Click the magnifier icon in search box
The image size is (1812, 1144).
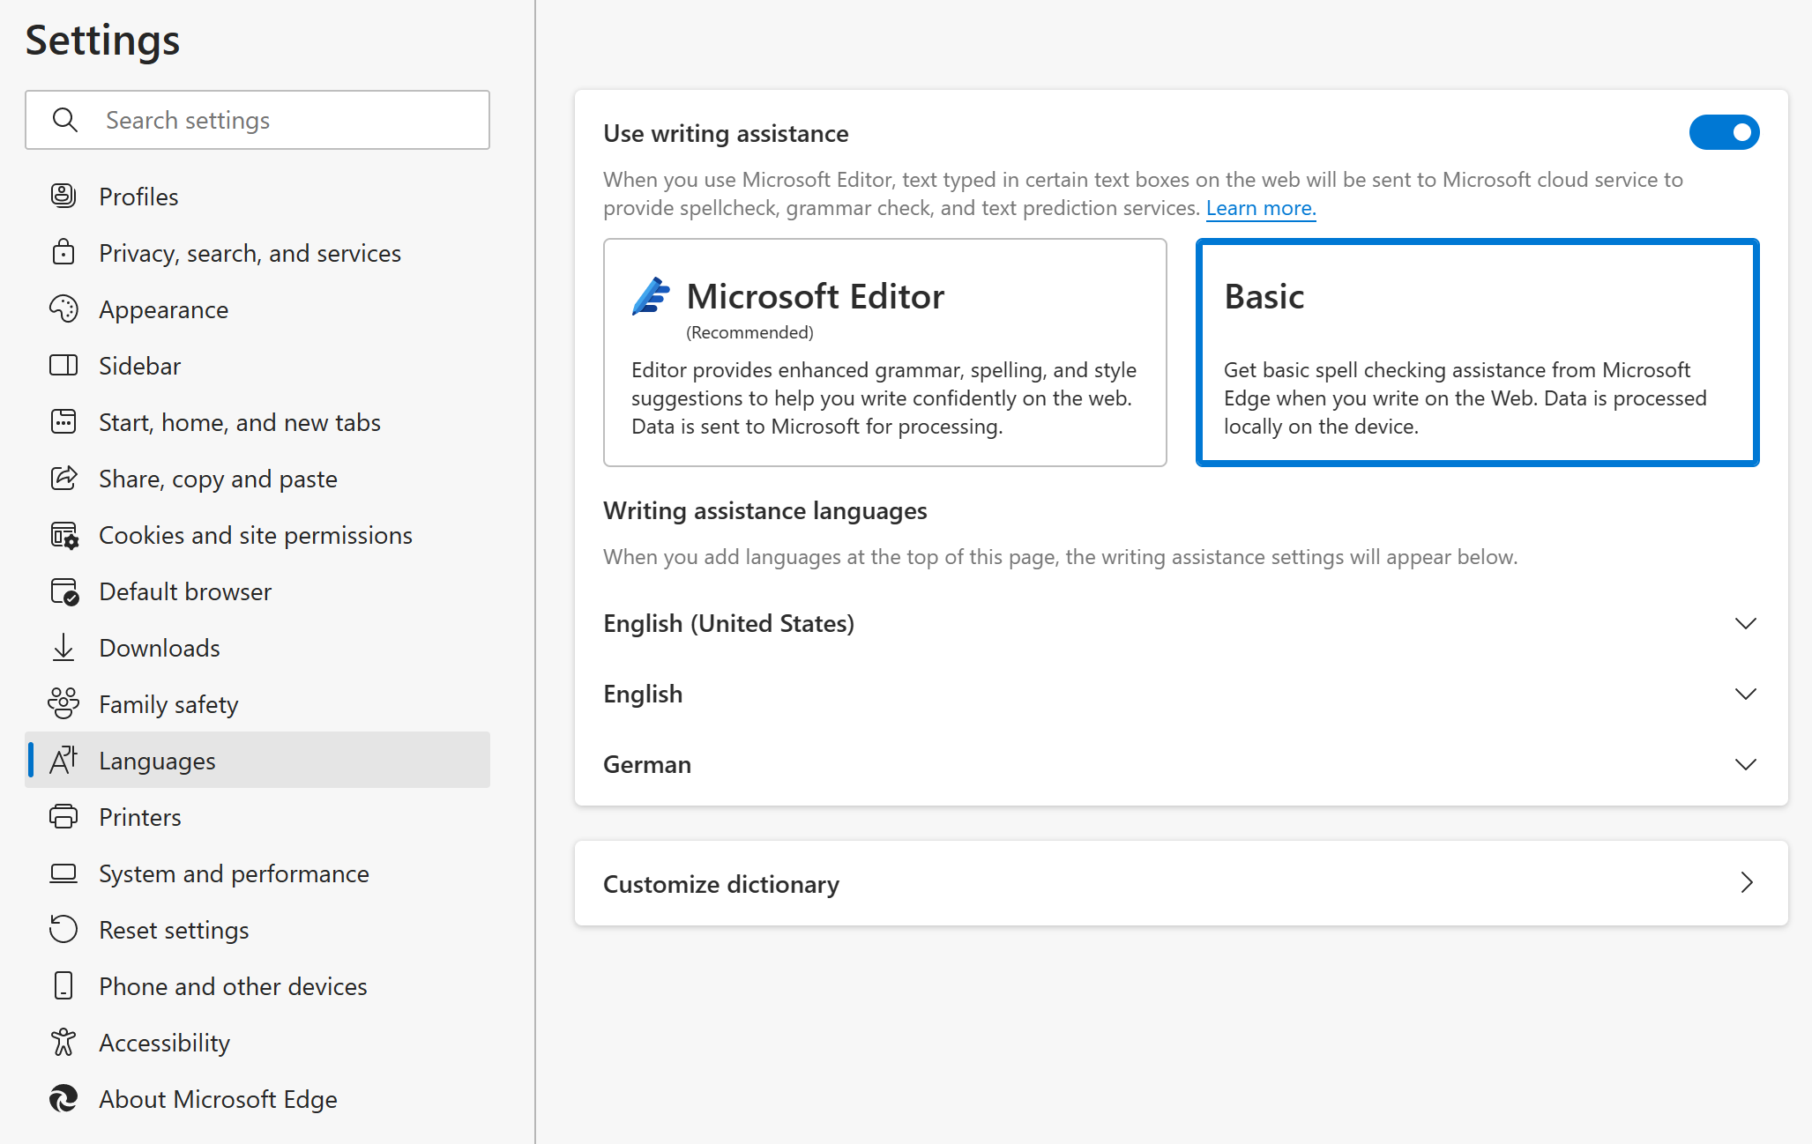point(65,119)
